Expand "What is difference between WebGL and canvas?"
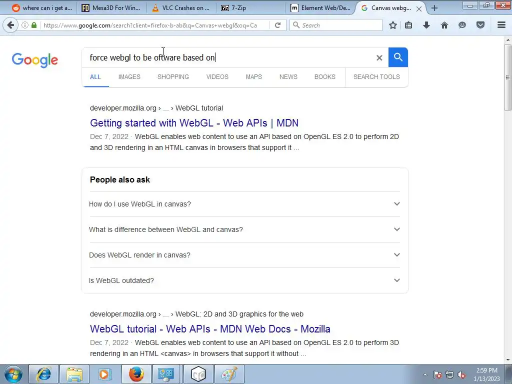The width and height of the screenshot is (512, 384). coord(244,229)
